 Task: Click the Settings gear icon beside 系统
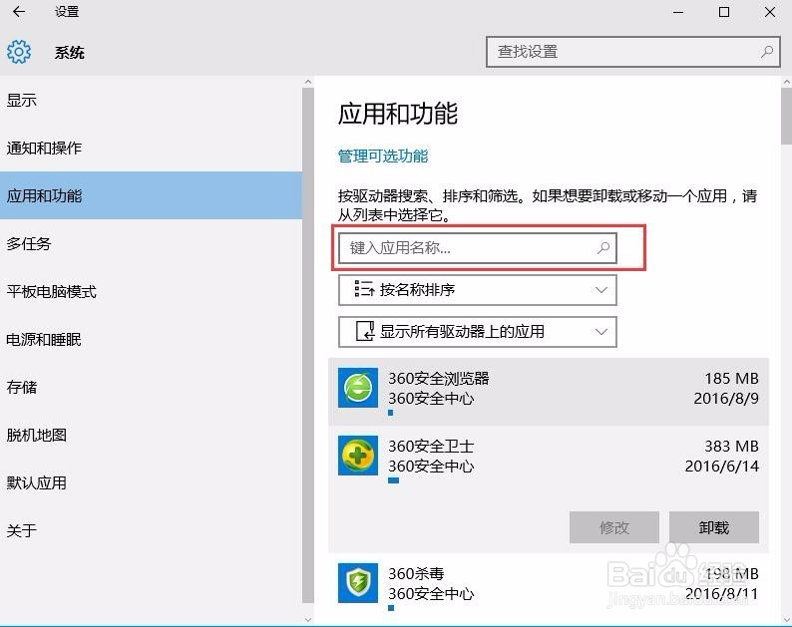[x=19, y=52]
